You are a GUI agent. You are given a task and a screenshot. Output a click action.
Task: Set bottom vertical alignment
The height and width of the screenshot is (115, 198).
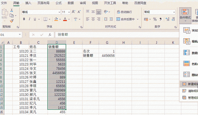click(98, 12)
